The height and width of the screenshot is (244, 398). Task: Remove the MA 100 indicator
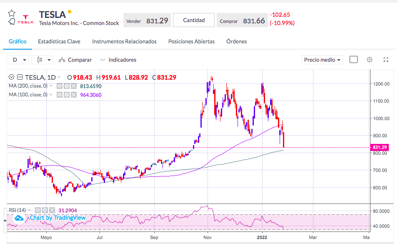[74, 95]
